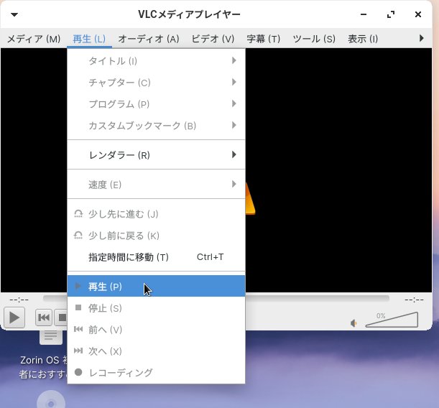Open the ツール (S) menu
The image size is (439, 408).
pos(314,39)
